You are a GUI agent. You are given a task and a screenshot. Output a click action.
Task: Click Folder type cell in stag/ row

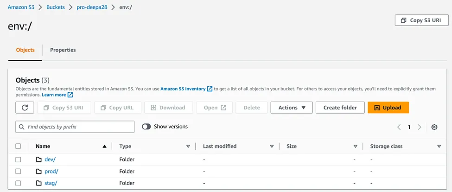127,183
